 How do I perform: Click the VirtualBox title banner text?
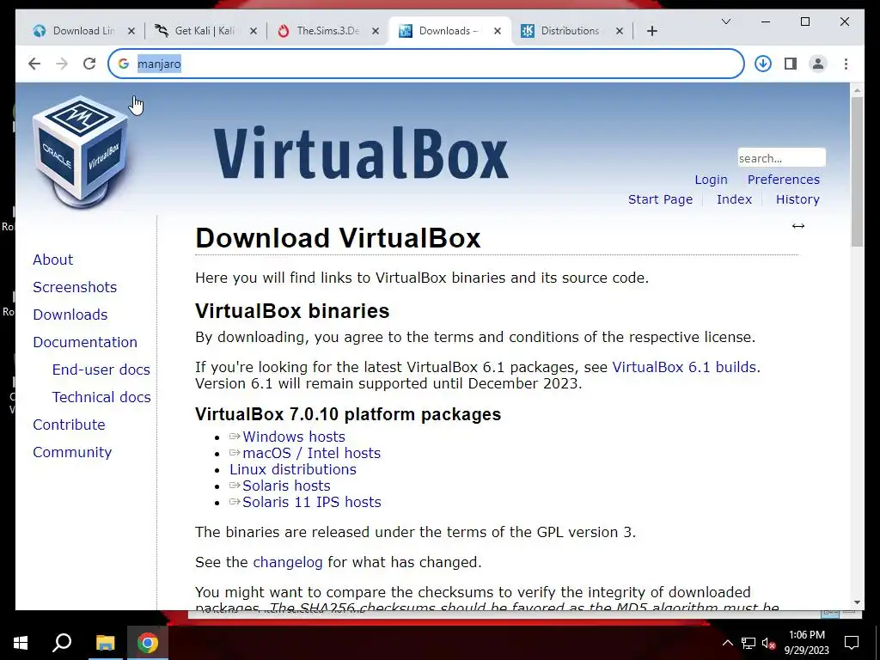[361, 153]
